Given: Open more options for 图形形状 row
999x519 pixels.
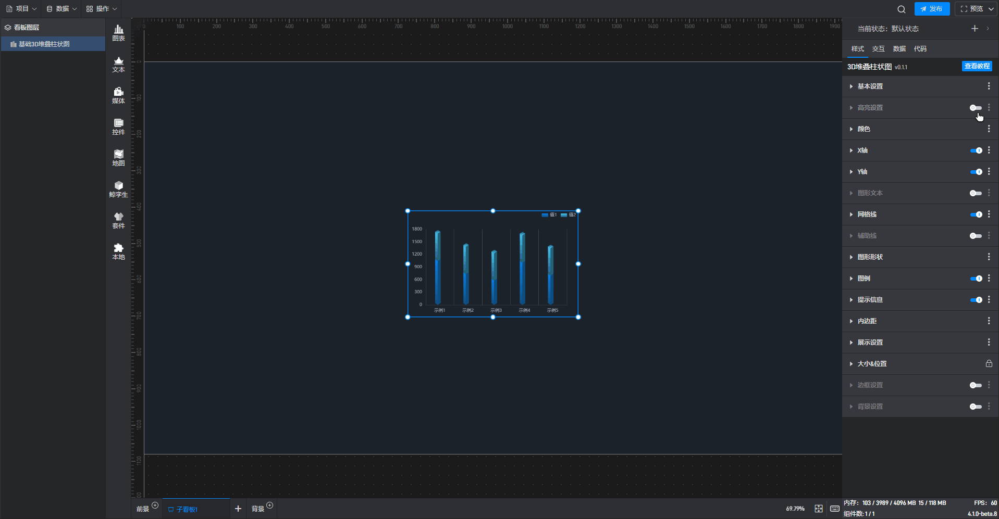Looking at the screenshot, I should 989,257.
